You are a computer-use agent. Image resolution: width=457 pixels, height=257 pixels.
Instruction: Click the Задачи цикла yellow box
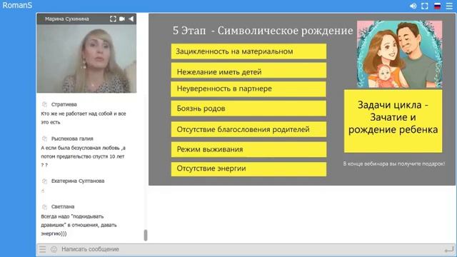(393, 121)
